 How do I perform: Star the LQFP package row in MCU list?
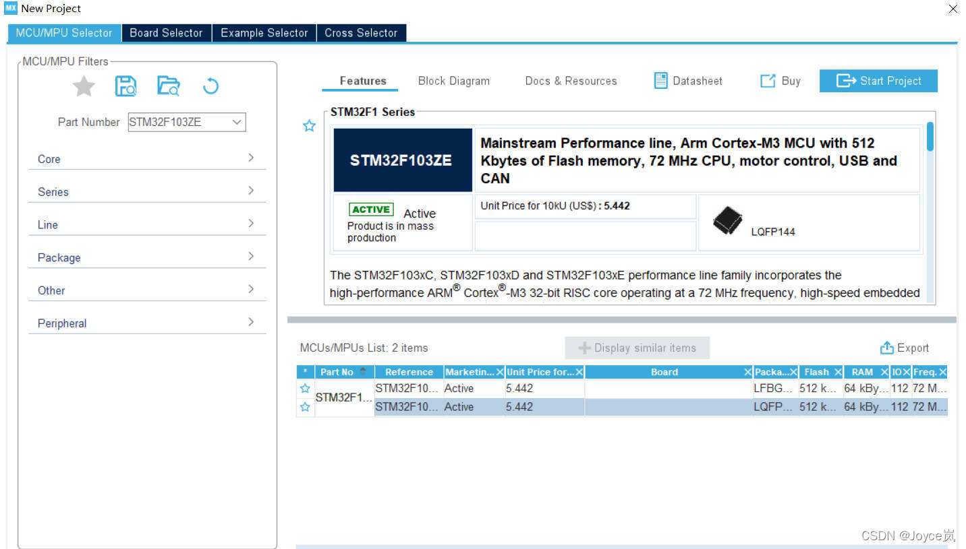click(305, 407)
